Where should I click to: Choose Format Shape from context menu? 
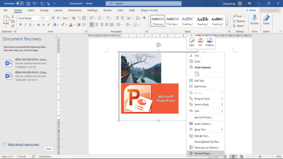203,153
